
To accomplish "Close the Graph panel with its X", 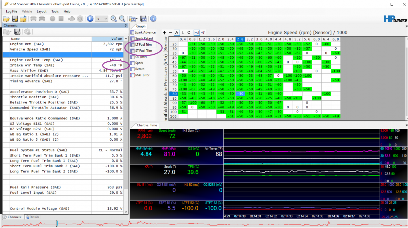I will 406,26.
